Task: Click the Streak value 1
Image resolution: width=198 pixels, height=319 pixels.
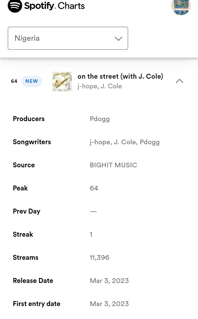Action: [91, 235]
